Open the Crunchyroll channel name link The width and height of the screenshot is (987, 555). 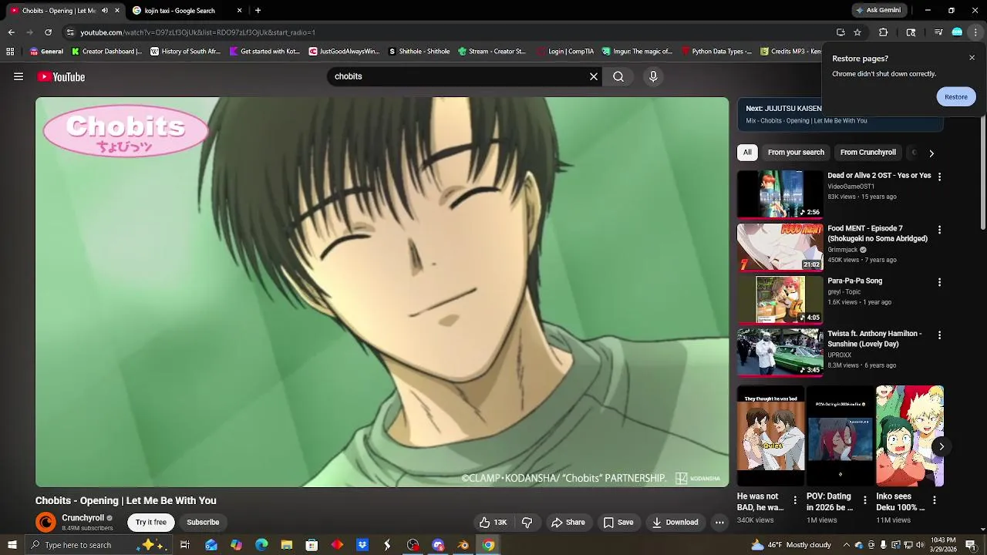click(x=83, y=518)
